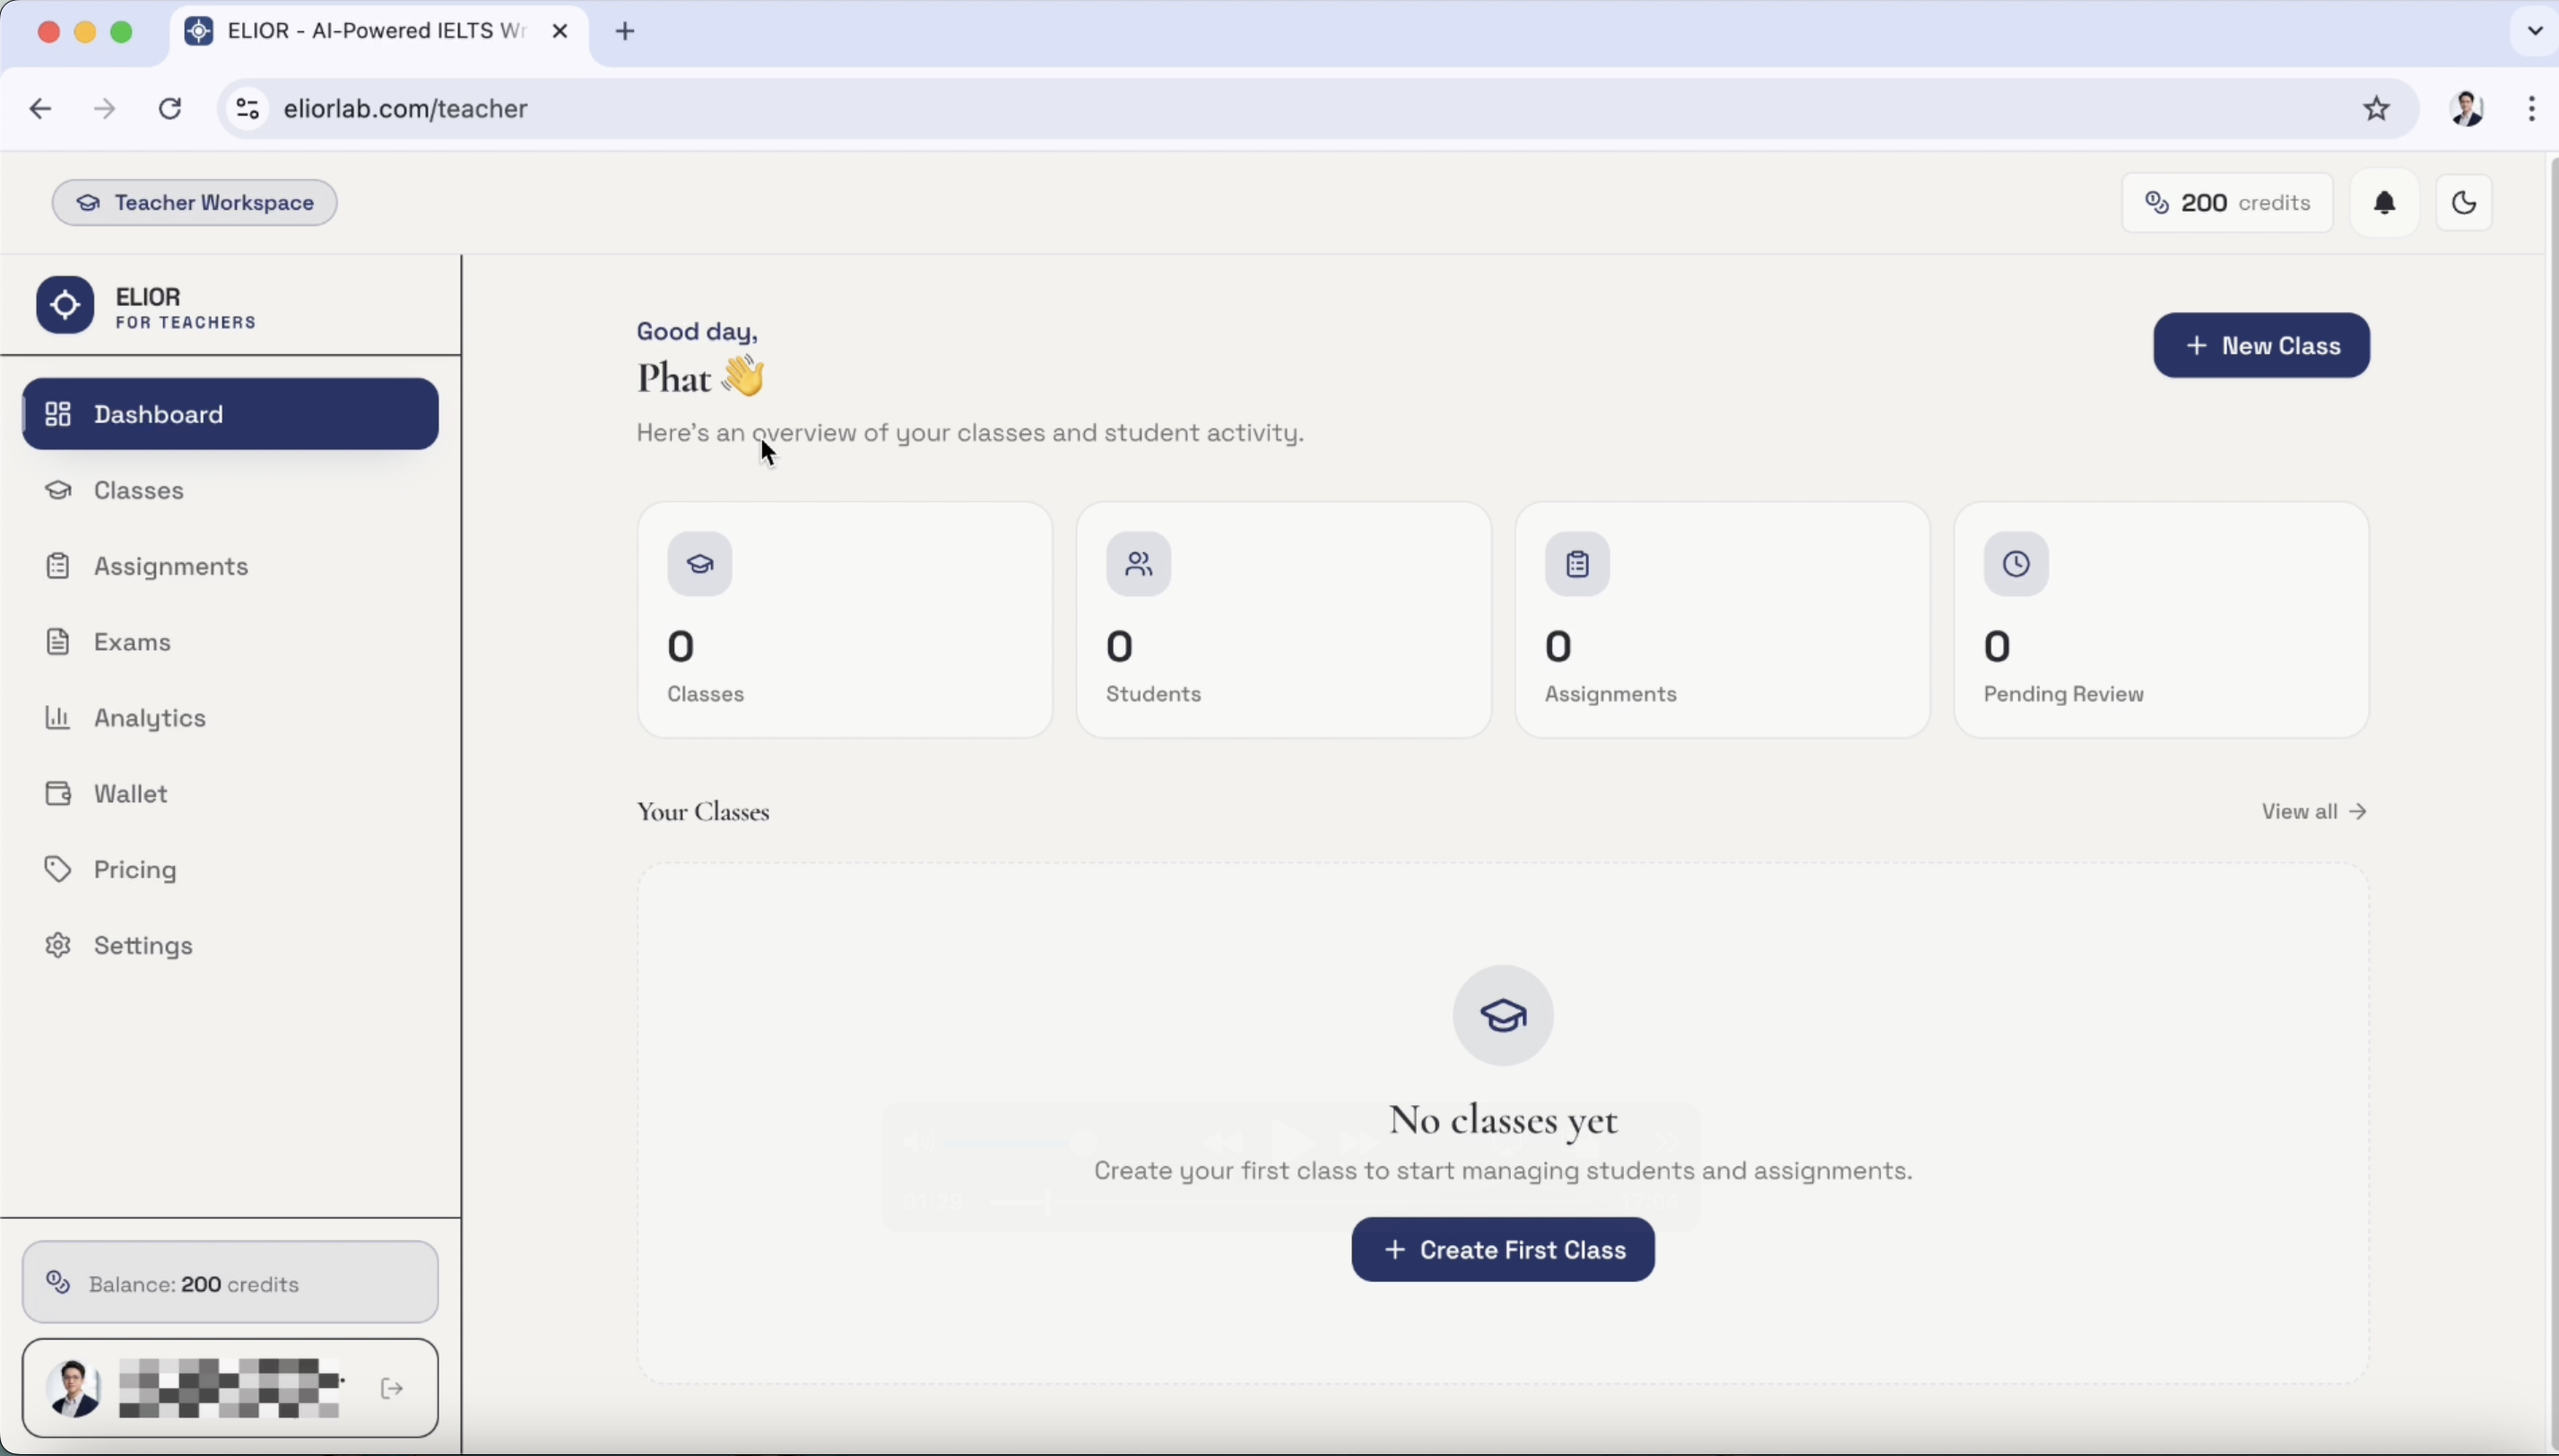Click the Pending Review clock icon

coord(2015,564)
